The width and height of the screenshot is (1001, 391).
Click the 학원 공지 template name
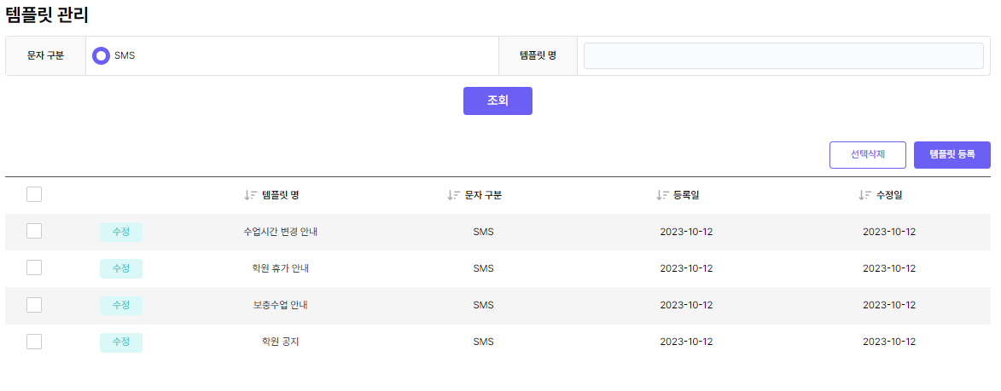280,342
